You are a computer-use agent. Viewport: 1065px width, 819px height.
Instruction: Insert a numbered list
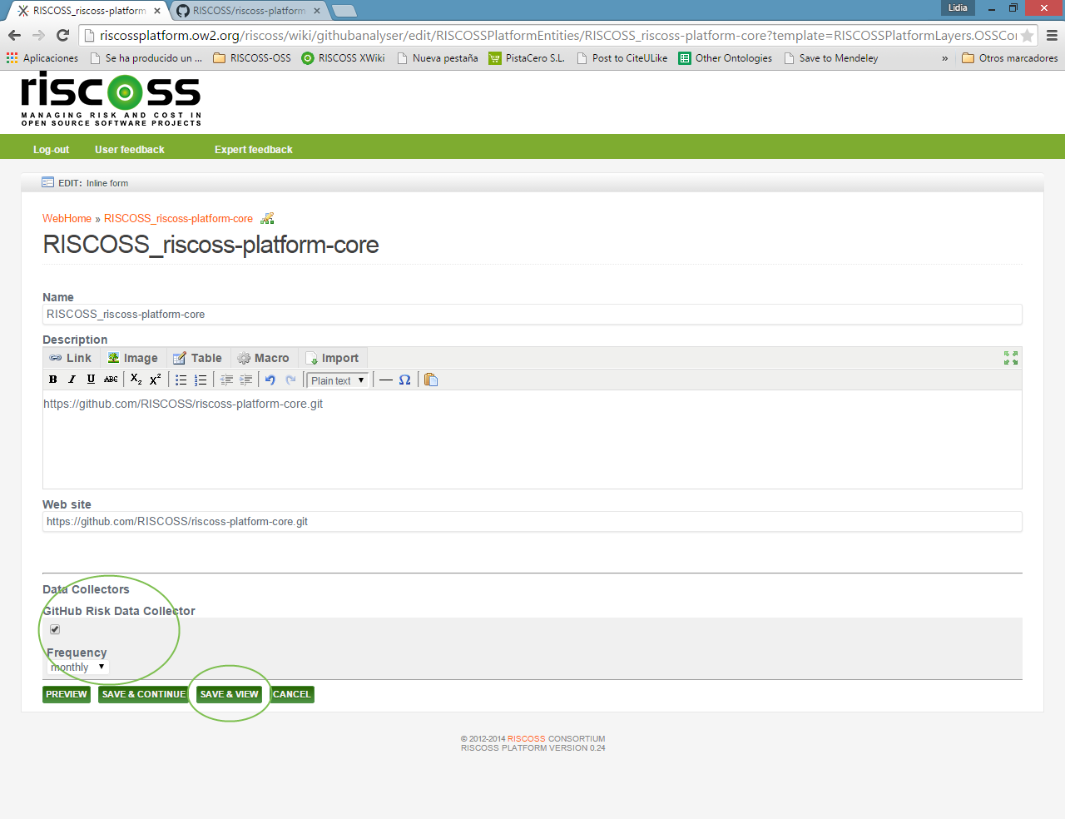[x=201, y=380]
